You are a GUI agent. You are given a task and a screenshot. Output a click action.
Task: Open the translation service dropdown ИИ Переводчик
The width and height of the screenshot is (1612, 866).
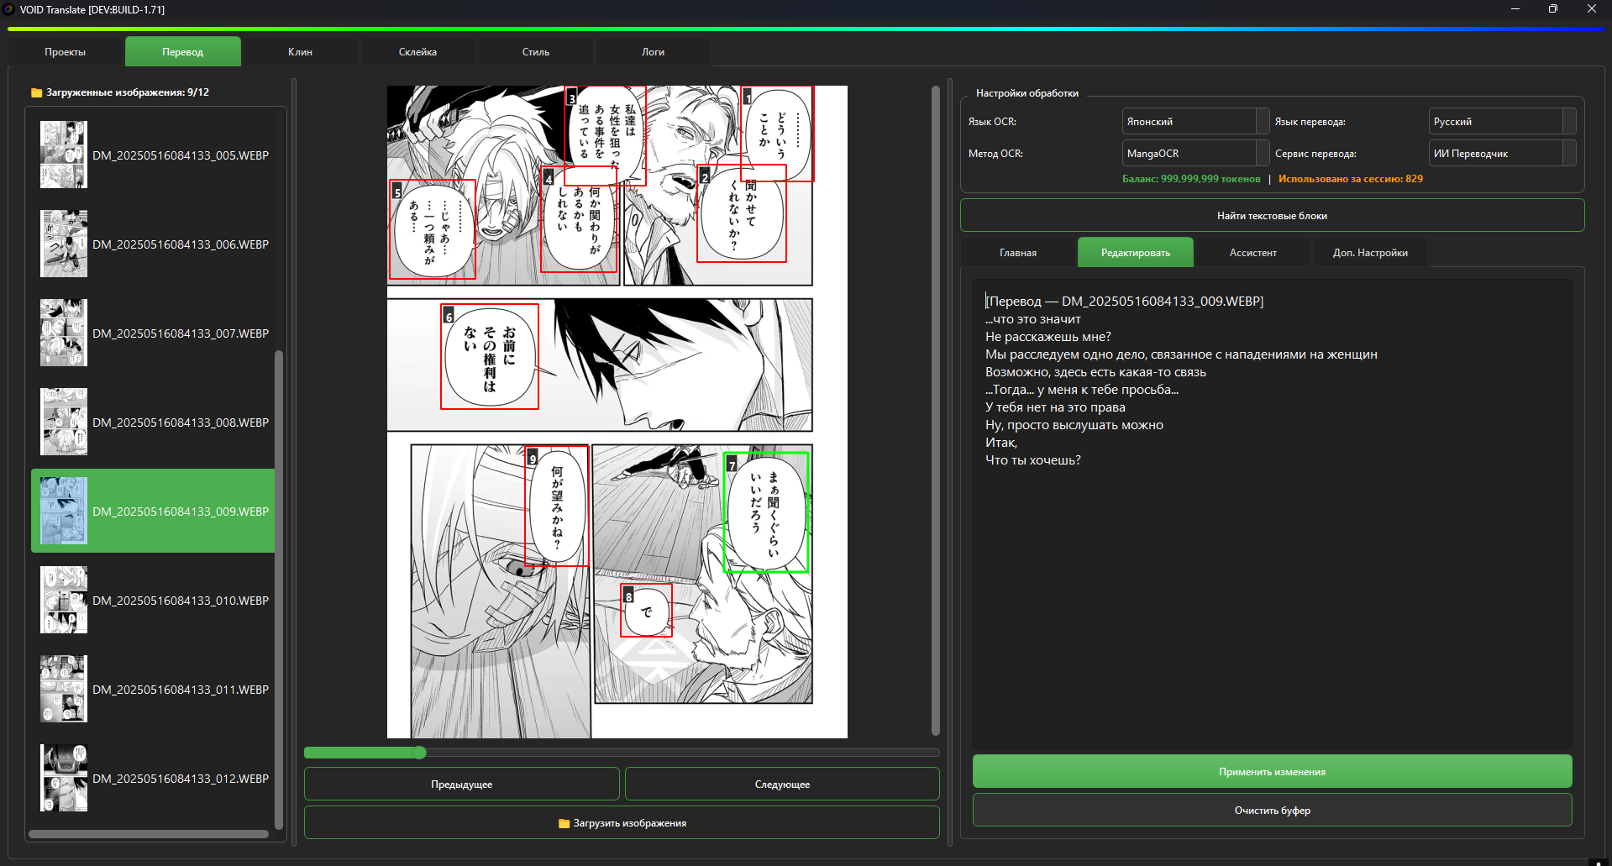(x=1501, y=154)
